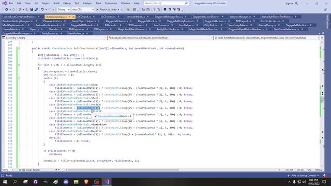Switch to LockedLootContainersMain.cs tab

[x=19, y=17]
